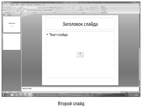Click the decrease indent icon
The image size is (142, 107).
(50, 8)
